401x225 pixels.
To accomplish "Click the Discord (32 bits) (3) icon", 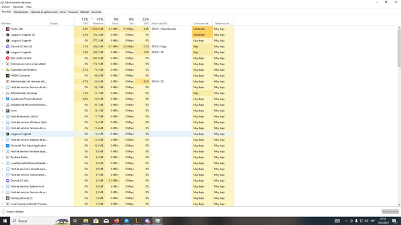I will coord(8,46).
